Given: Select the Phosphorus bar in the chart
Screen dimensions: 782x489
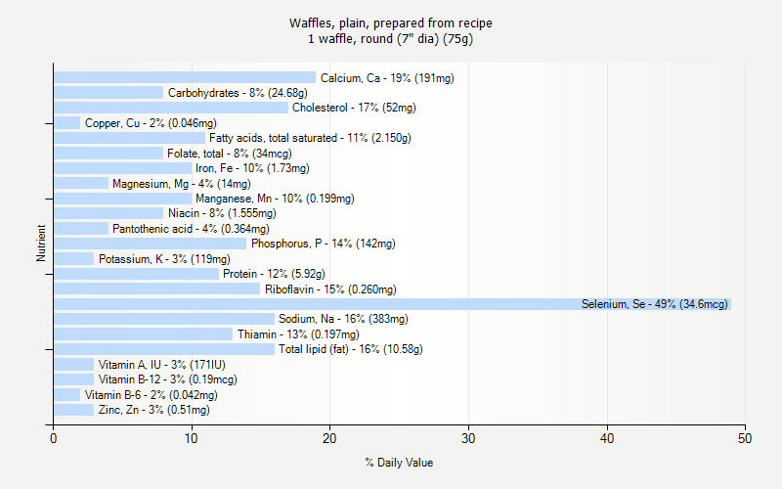Looking at the screenshot, I should (x=151, y=244).
